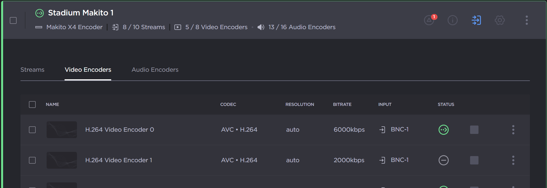This screenshot has height=188, width=547.
Task: Open the H.264 Video Encoder 0 thumbnail
Action: tap(62, 130)
